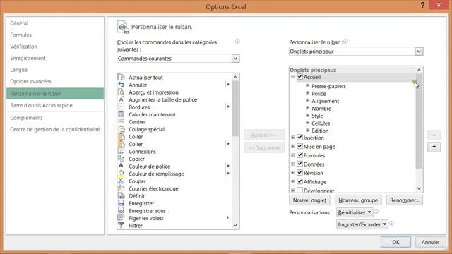Click the Filtrer funnel icon
The height and width of the screenshot is (254, 452).
121,226
